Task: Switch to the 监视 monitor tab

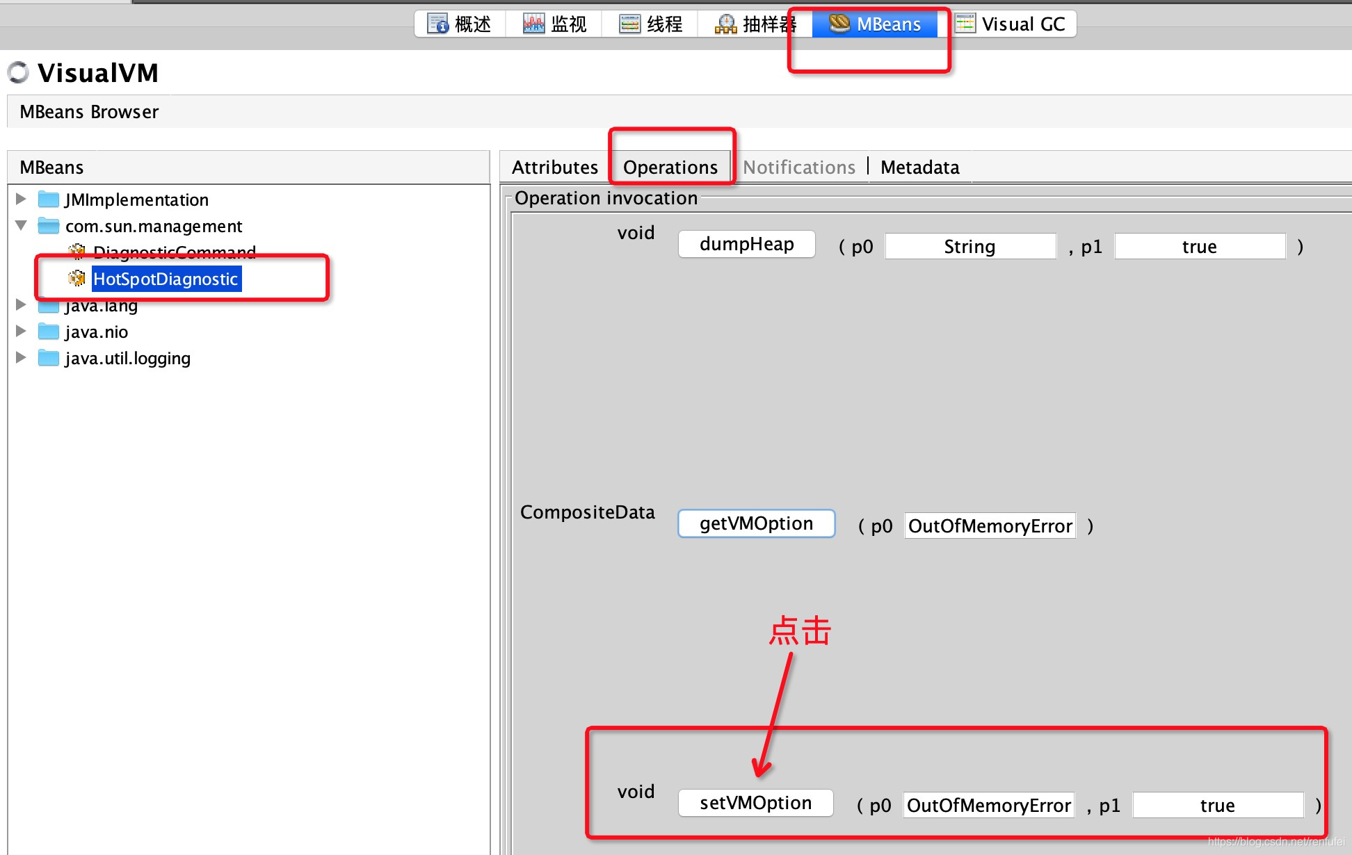Action: (554, 24)
